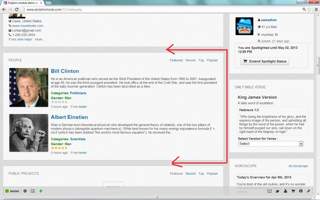Open mail envelope icon in bottom toolbar
Screen dimensions: 320x200
[270, 191]
